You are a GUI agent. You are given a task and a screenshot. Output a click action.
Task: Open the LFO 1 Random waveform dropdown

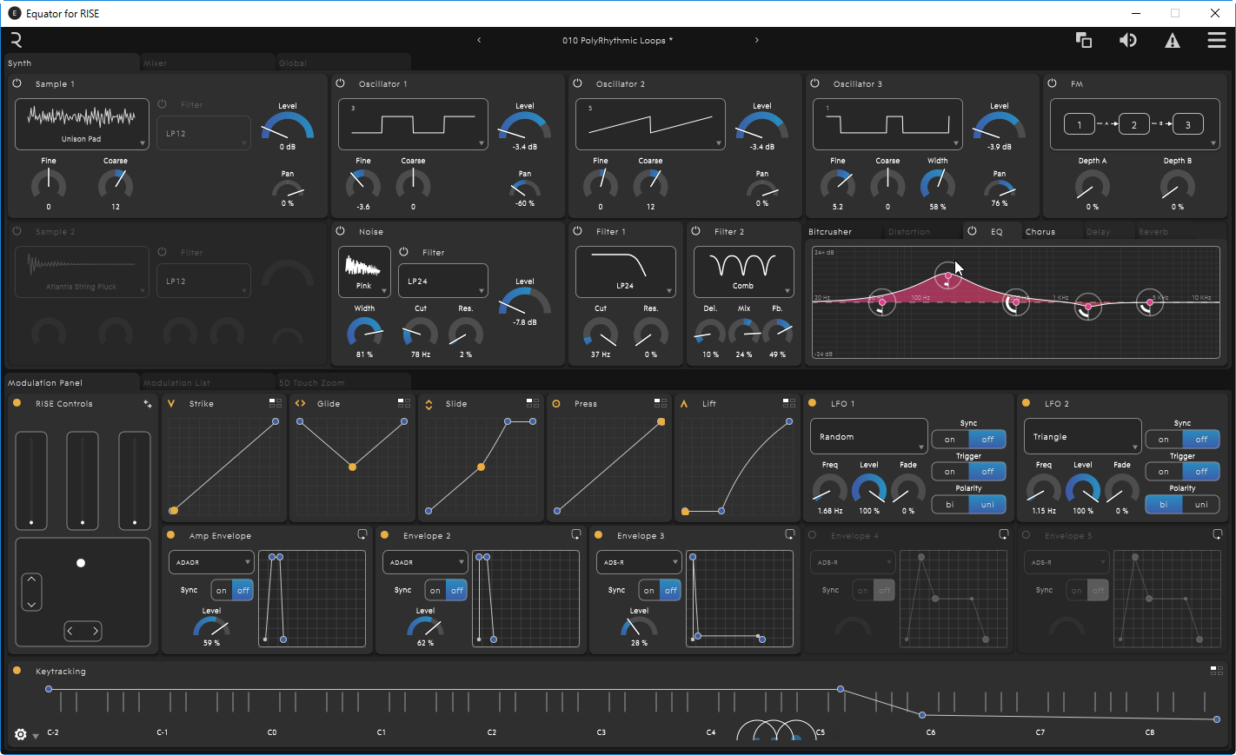(868, 437)
